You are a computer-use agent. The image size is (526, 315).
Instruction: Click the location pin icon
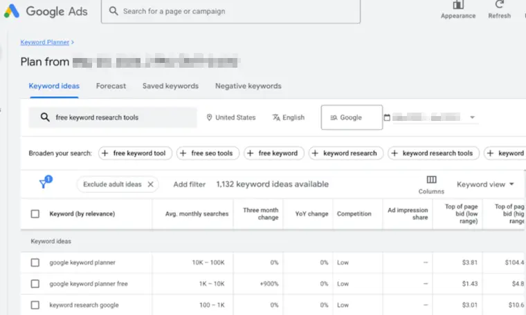coord(209,117)
